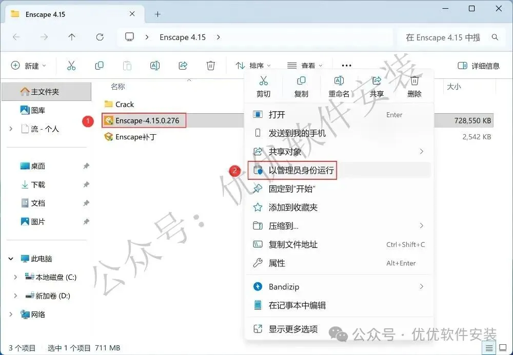This screenshot has width=513, height=355.
Task: Go forward with the right arrow
Action: click(x=44, y=37)
